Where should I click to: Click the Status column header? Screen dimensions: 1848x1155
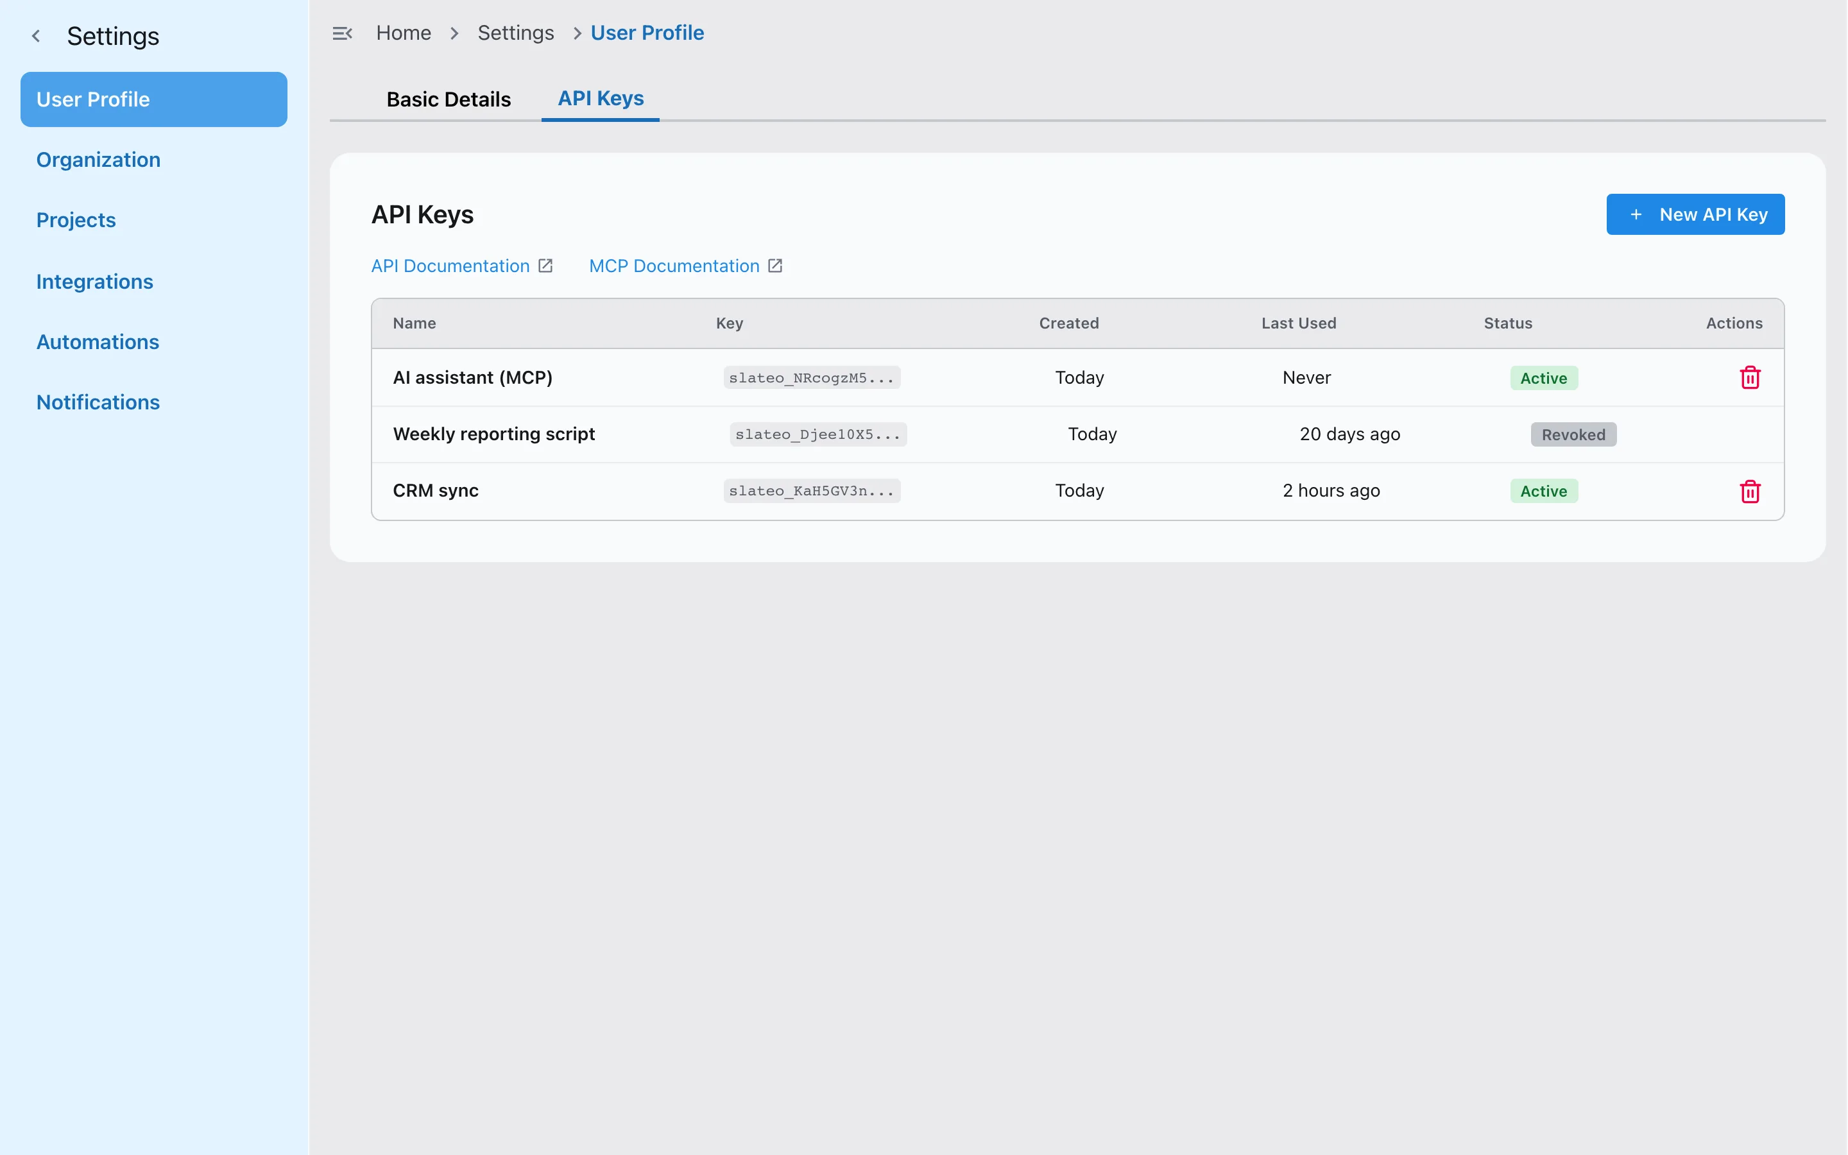1507,323
